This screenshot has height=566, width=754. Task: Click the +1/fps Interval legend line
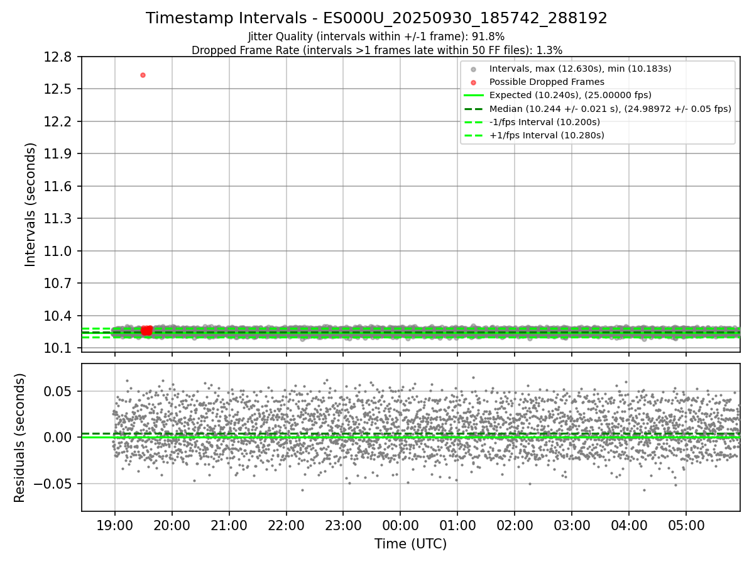pyautogui.click(x=473, y=135)
